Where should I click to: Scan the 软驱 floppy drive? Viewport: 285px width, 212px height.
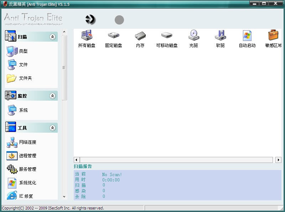coord(220,38)
